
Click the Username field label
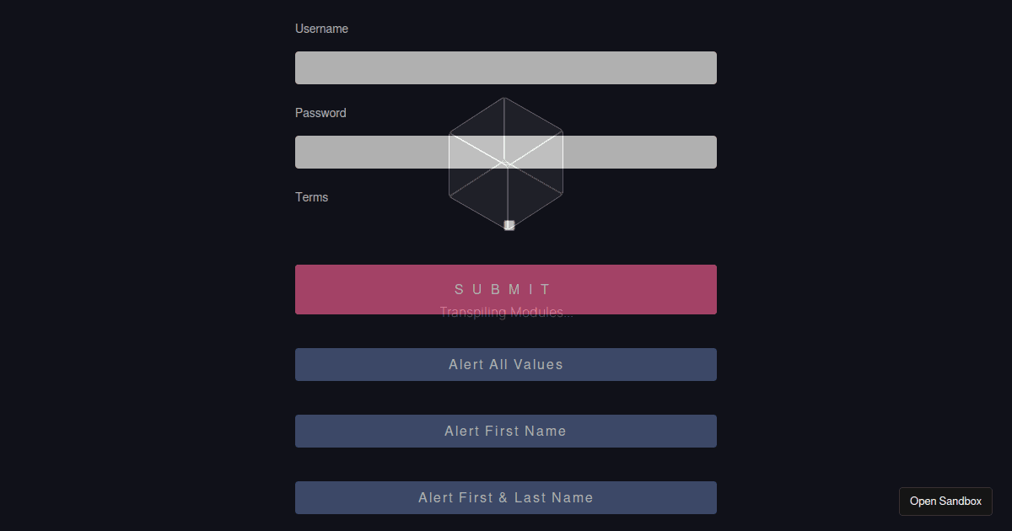(321, 29)
